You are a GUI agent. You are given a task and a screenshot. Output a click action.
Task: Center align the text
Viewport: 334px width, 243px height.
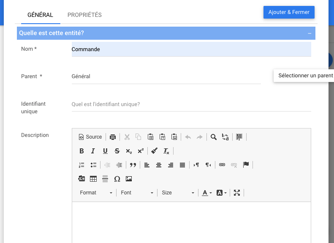[x=159, y=165]
